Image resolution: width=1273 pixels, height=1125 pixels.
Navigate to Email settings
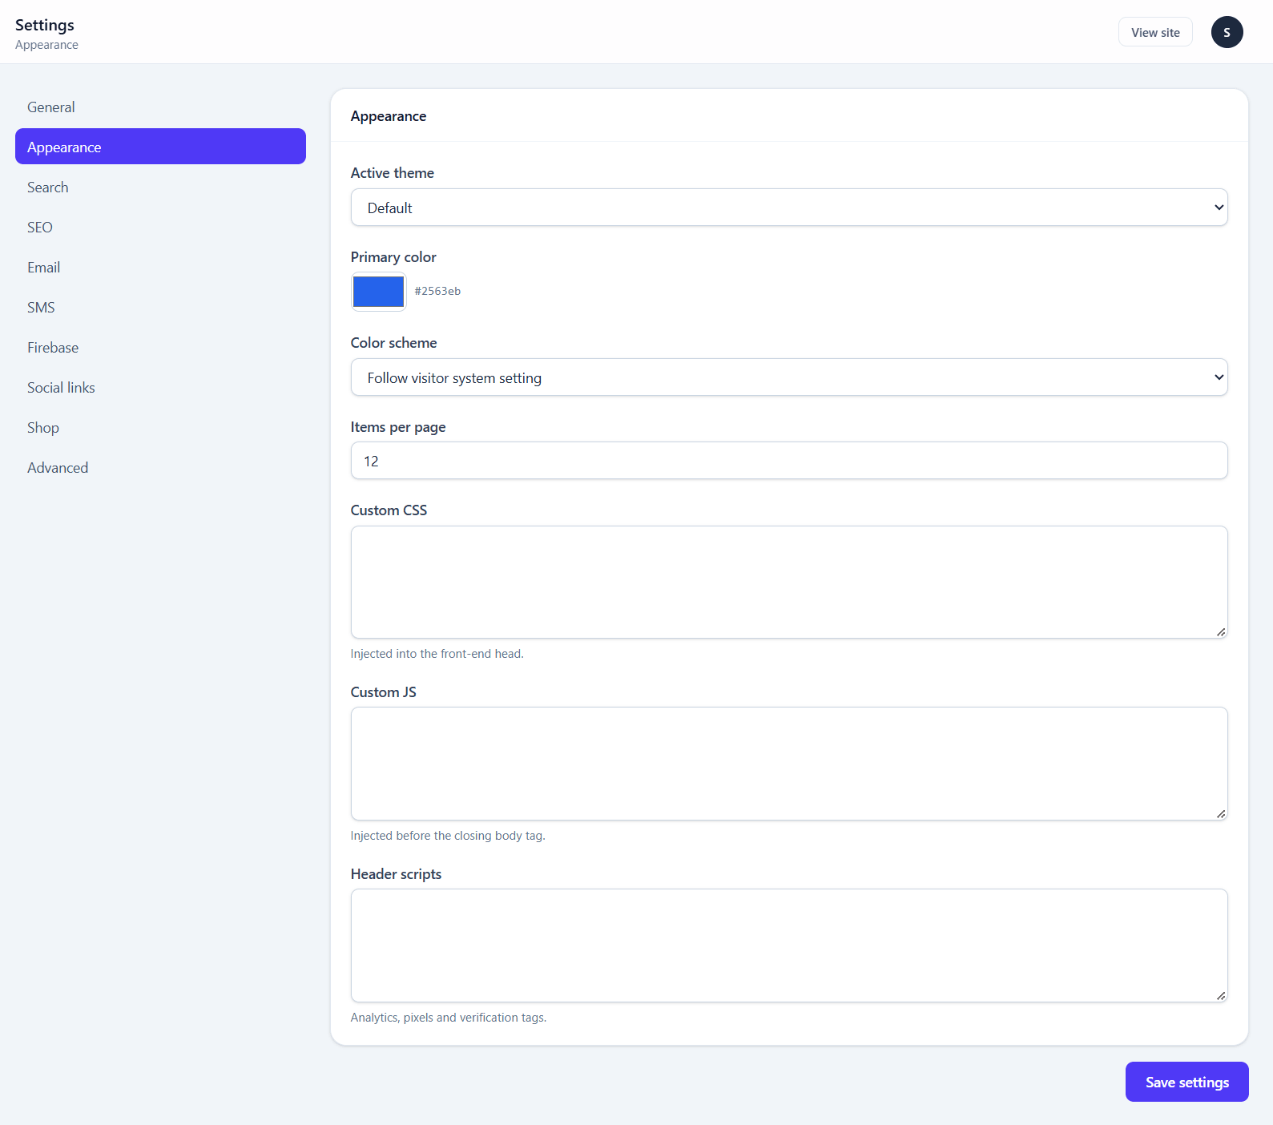click(x=160, y=268)
